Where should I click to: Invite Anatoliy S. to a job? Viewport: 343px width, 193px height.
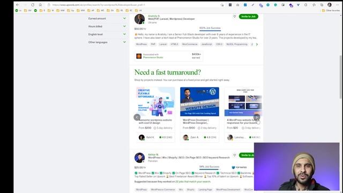249,17
